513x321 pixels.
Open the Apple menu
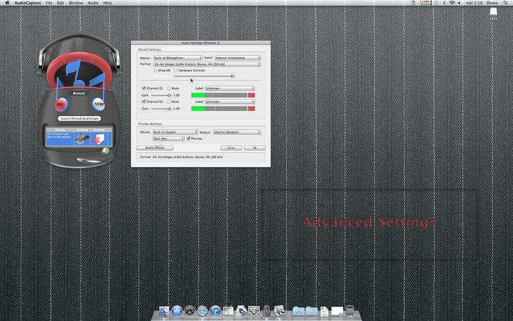(7, 3)
